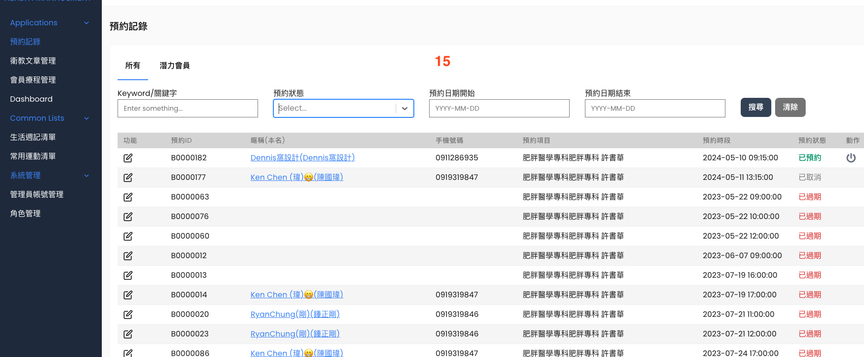Click the 預約日期開始 date field
864x357 pixels.
[x=499, y=108]
